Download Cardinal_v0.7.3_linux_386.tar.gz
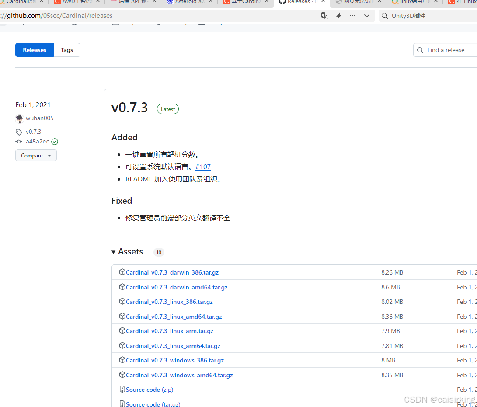Image resolution: width=477 pixels, height=407 pixels. coord(170,302)
